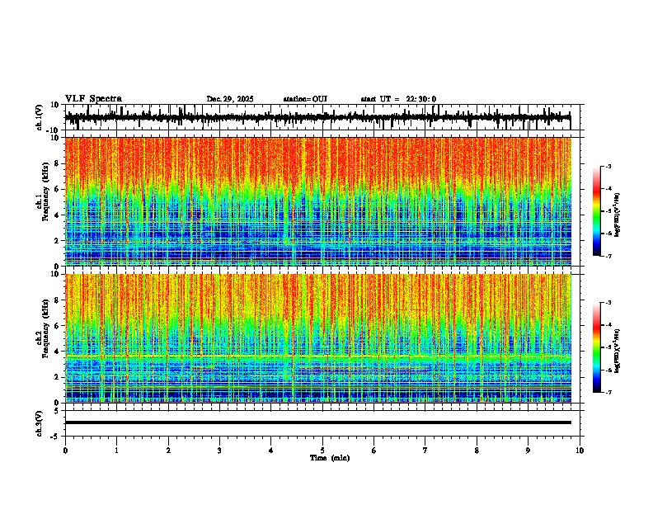Click the ch.1 colorbar "log(PSD)" label
The height and width of the screenshot is (505, 653).
[617, 215]
